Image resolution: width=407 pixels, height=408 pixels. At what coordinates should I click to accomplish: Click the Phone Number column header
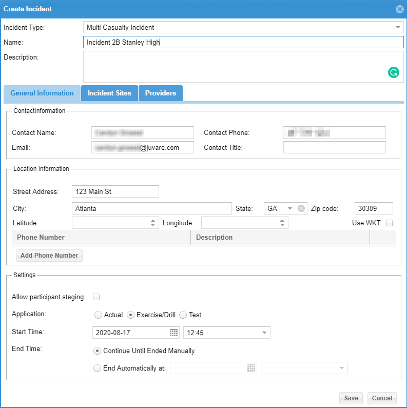coord(101,237)
